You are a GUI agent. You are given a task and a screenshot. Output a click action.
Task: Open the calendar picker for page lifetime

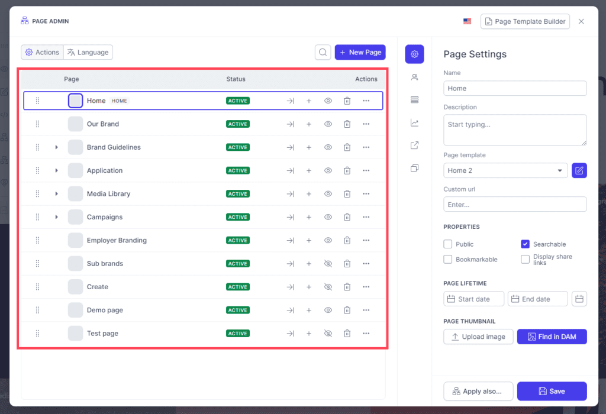coord(579,299)
